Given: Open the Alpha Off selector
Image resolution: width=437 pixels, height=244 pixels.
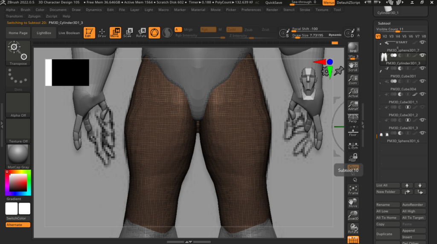Looking at the screenshot, I should click(x=18, y=105).
